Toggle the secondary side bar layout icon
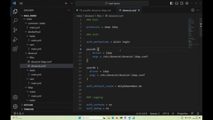Screen dimensions: 213x120 point(182,3)
